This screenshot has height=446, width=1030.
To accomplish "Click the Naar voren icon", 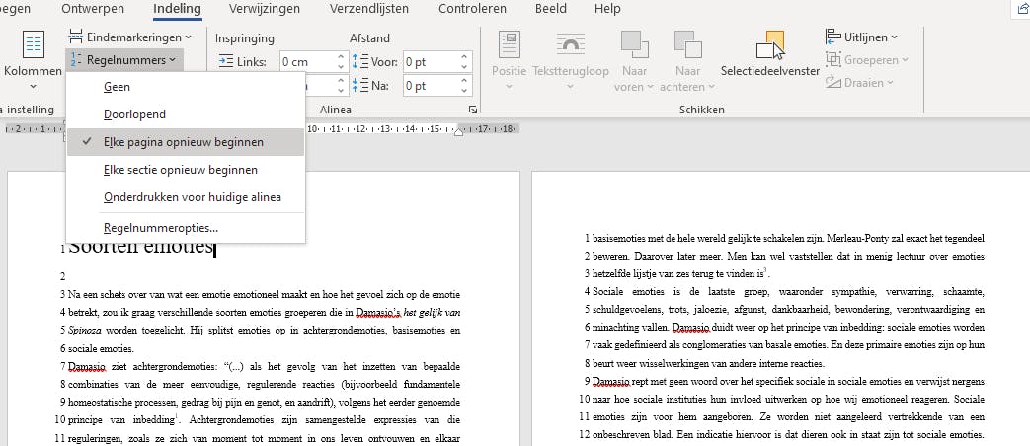I will 634,45.
